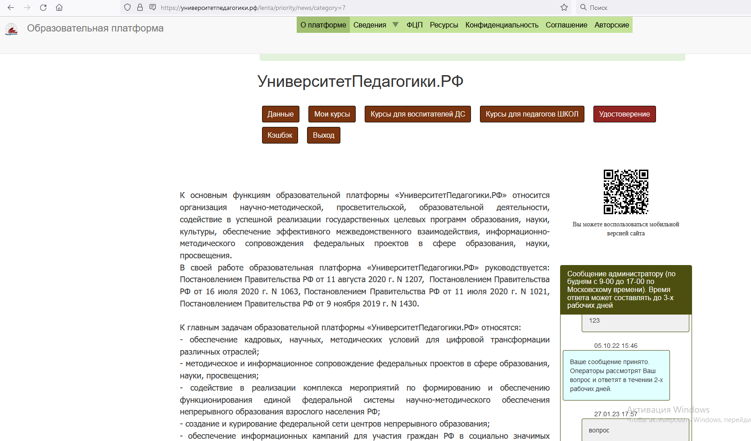Open the ФЦП menu item
This screenshot has height=441, width=751.
pos(414,25)
